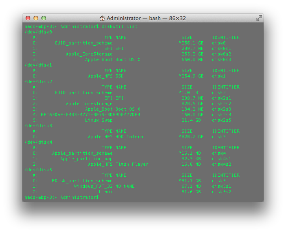Screen dimensions: 286x233
Task: Click the last command prompt line
Action: click(61, 197)
